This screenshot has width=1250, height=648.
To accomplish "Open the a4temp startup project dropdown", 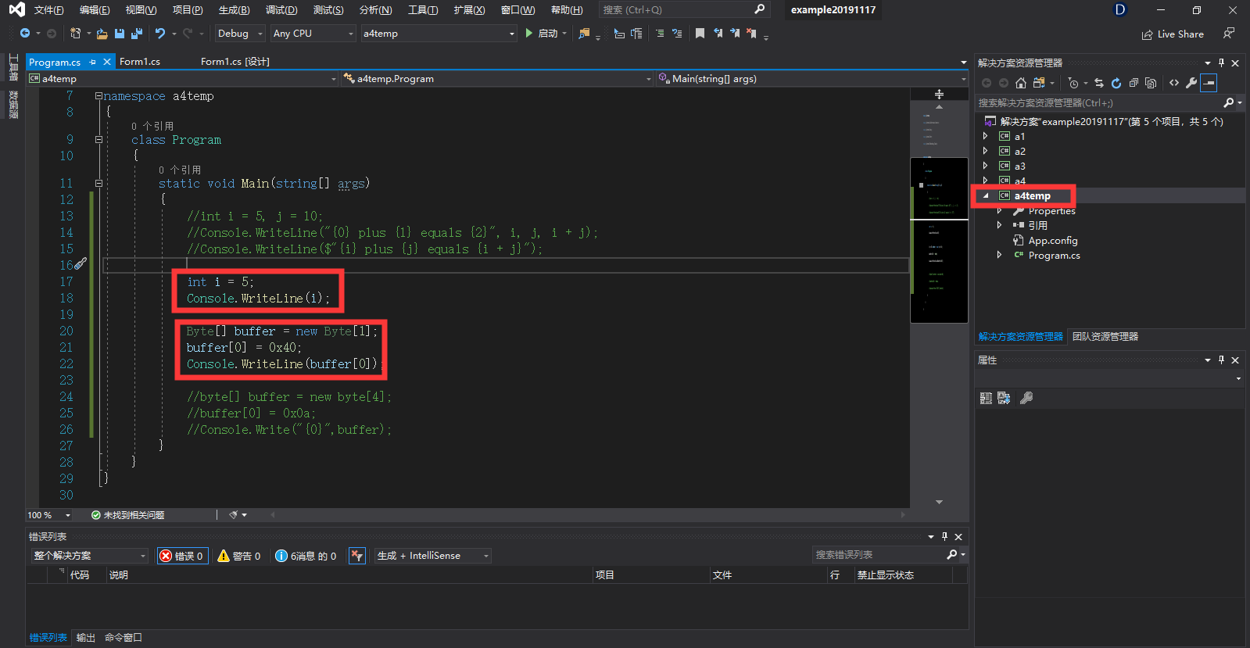I will tap(439, 34).
